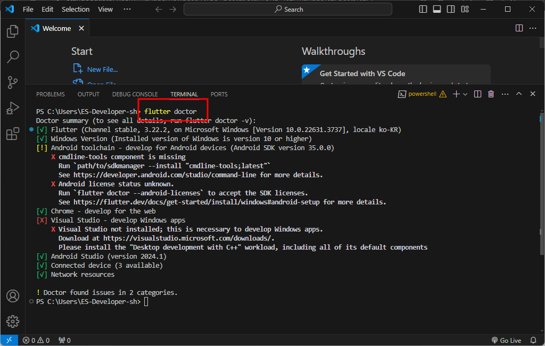Image resolution: width=545 pixels, height=346 pixels.
Task: Toggle the Secondary Side Bar layout icon
Action: 451,10
